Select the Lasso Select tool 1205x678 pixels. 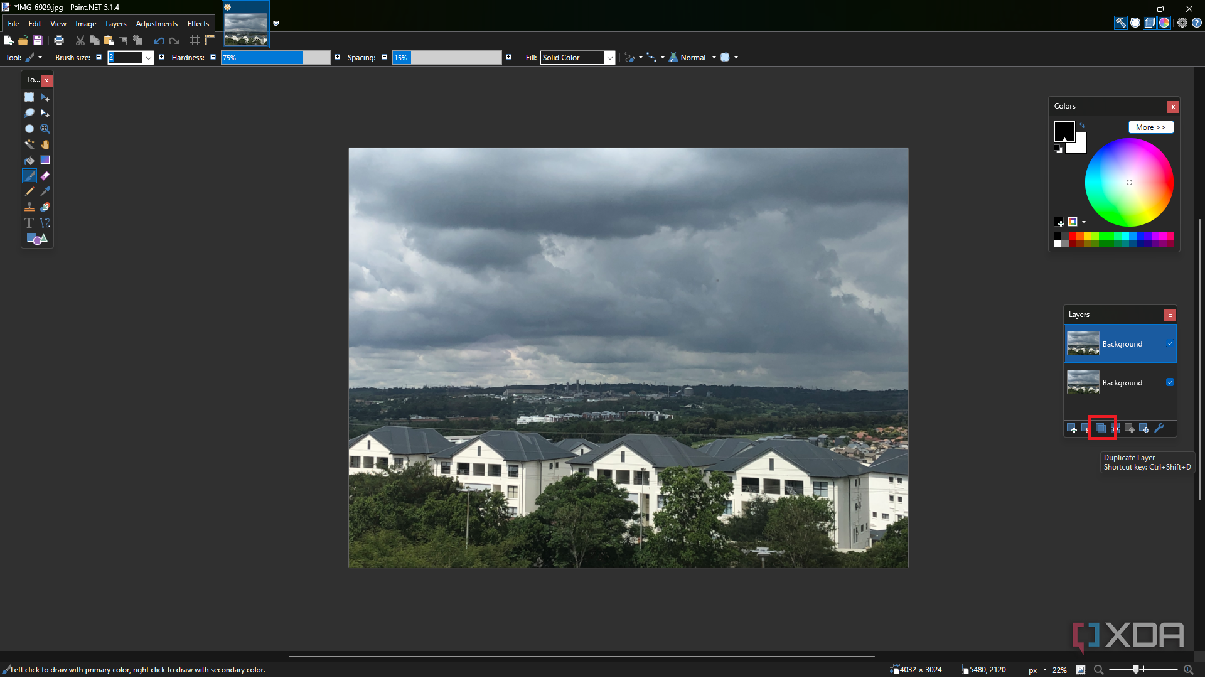pyautogui.click(x=29, y=113)
